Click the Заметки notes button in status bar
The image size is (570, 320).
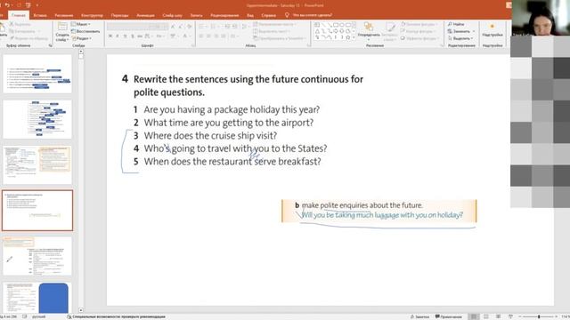click(419, 316)
